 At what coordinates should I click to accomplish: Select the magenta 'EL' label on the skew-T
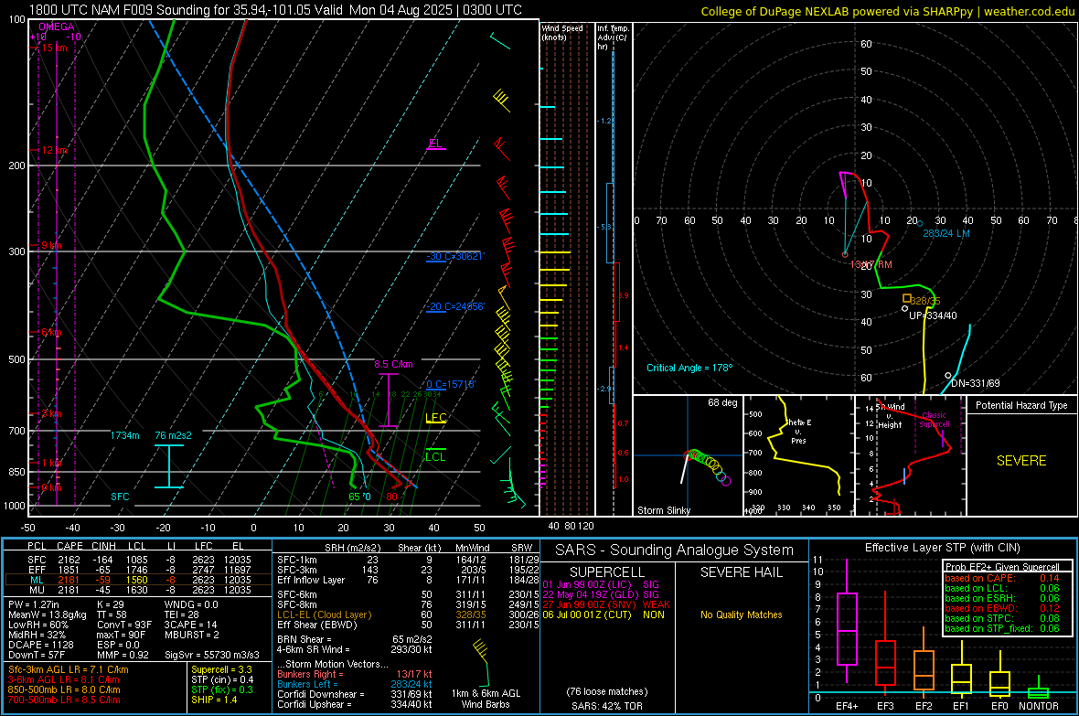[x=435, y=144]
